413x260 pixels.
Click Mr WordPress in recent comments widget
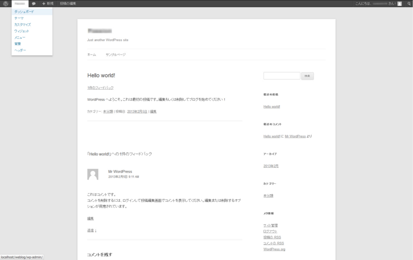pyautogui.click(x=295, y=136)
